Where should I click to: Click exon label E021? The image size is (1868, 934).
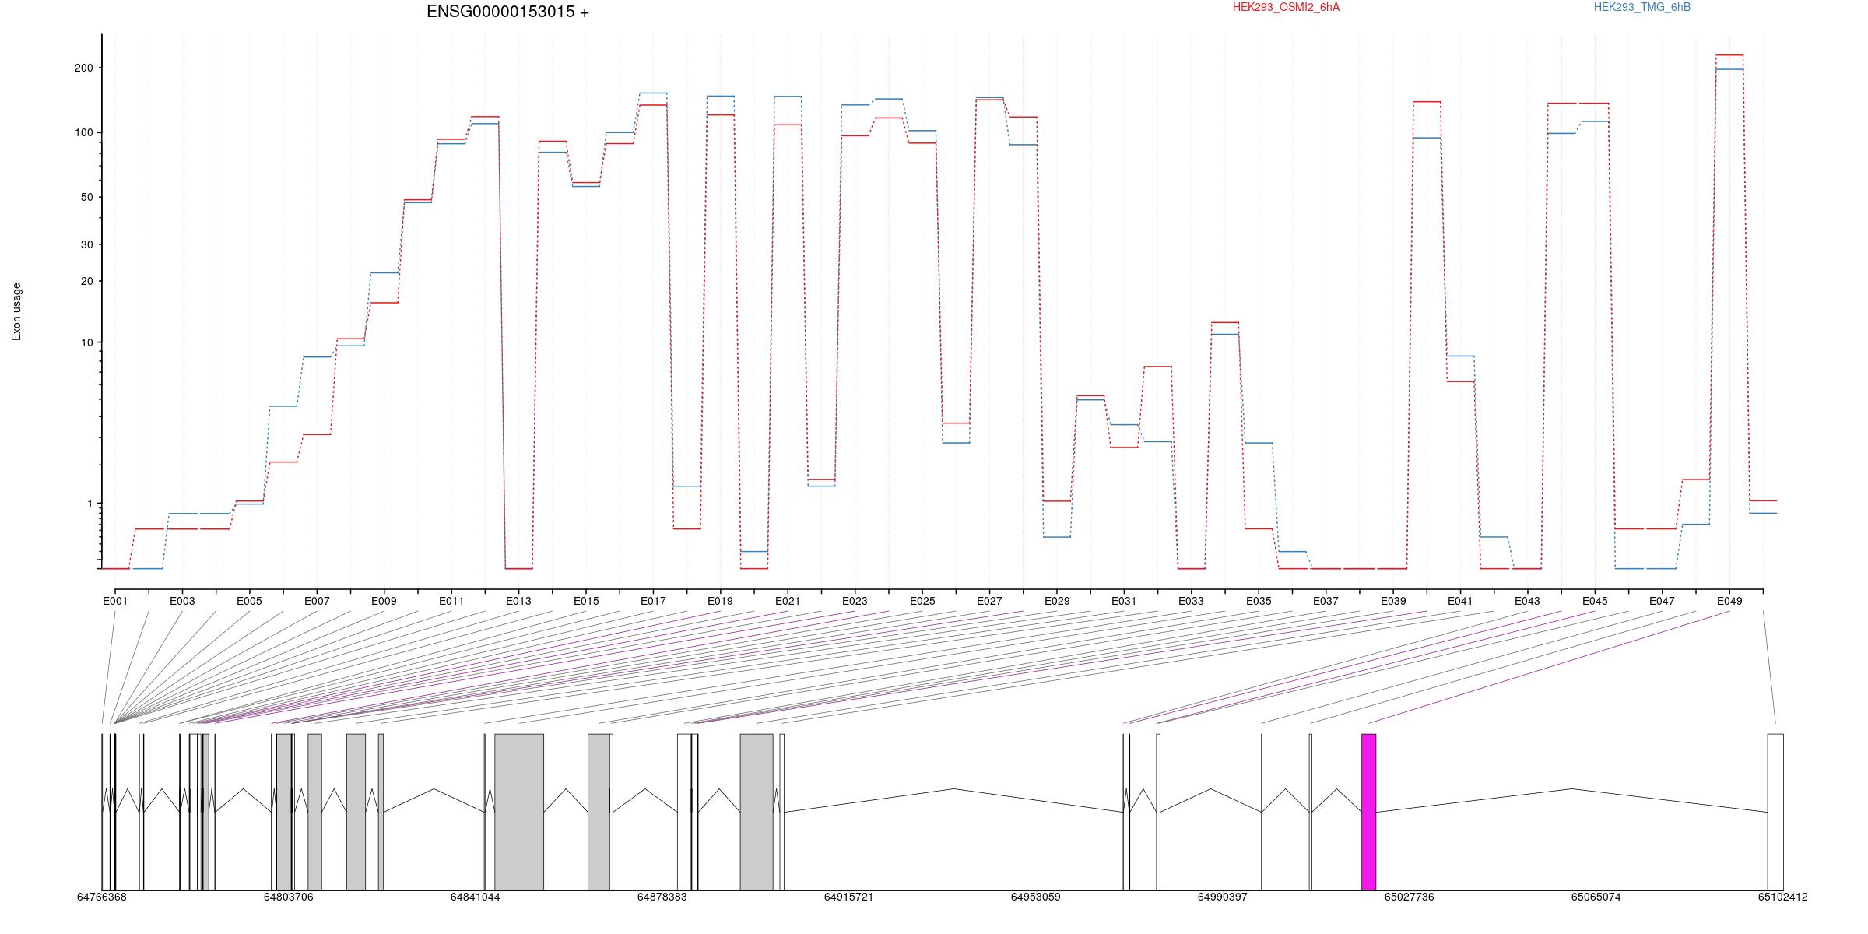click(788, 601)
